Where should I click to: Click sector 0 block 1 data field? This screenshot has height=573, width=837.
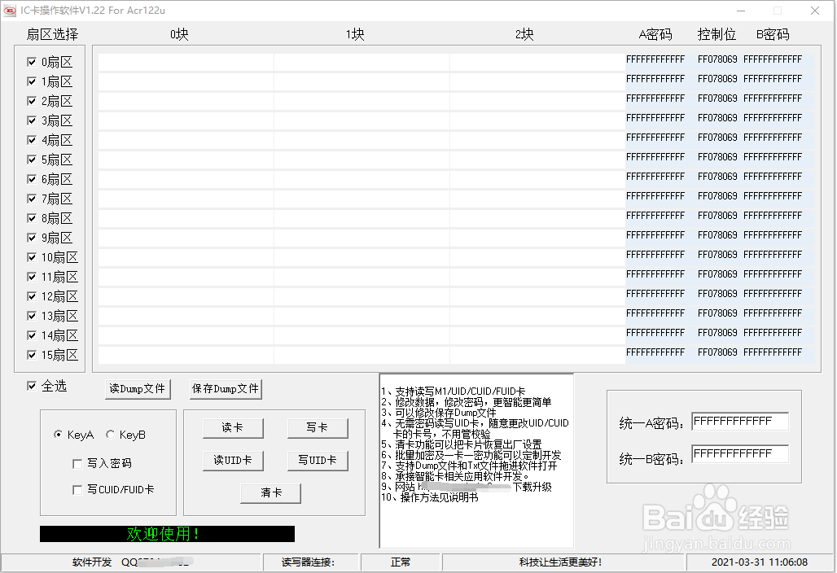362,62
